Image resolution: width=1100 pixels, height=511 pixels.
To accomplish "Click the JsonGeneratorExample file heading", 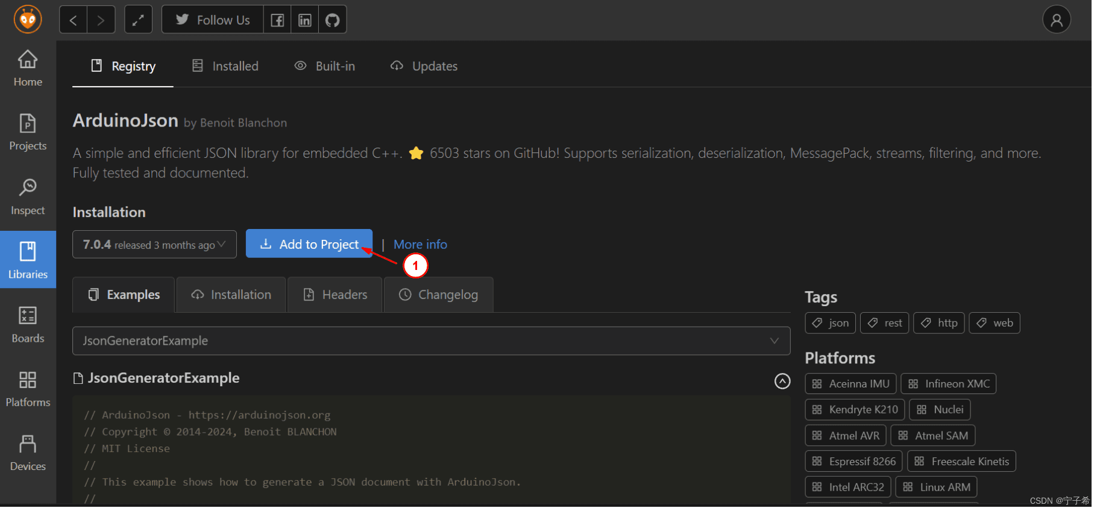I will pyautogui.click(x=163, y=378).
